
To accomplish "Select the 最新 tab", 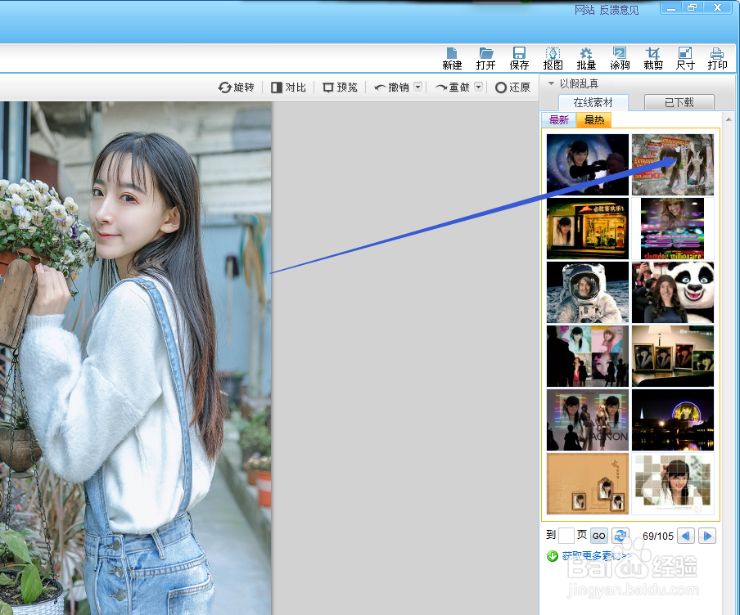I will pos(559,119).
